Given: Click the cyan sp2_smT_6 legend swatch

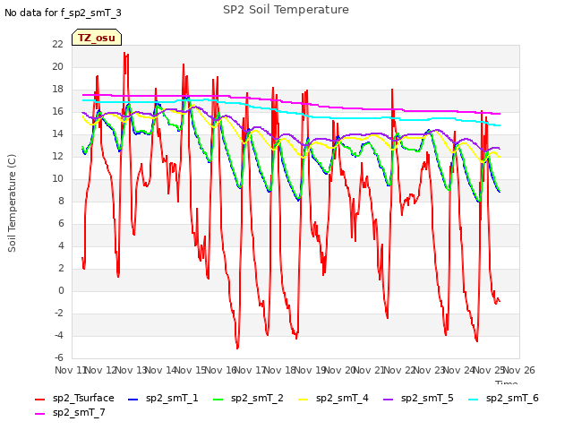Looking at the screenshot, I should [x=474, y=400].
